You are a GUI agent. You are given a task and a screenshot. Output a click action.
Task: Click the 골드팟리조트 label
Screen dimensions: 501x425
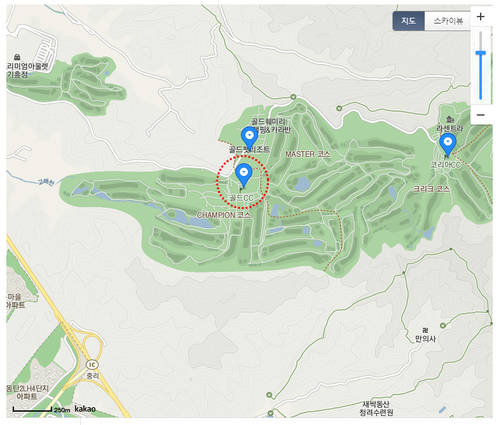pos(249,149)
